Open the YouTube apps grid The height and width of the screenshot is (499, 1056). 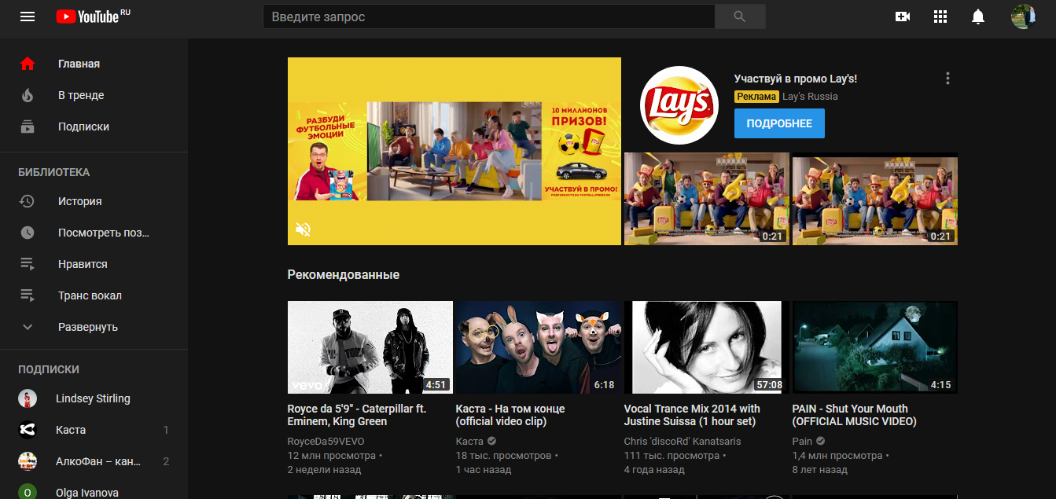940,17
